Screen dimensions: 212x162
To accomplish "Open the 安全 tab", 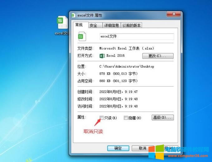I will click(93, 25).
